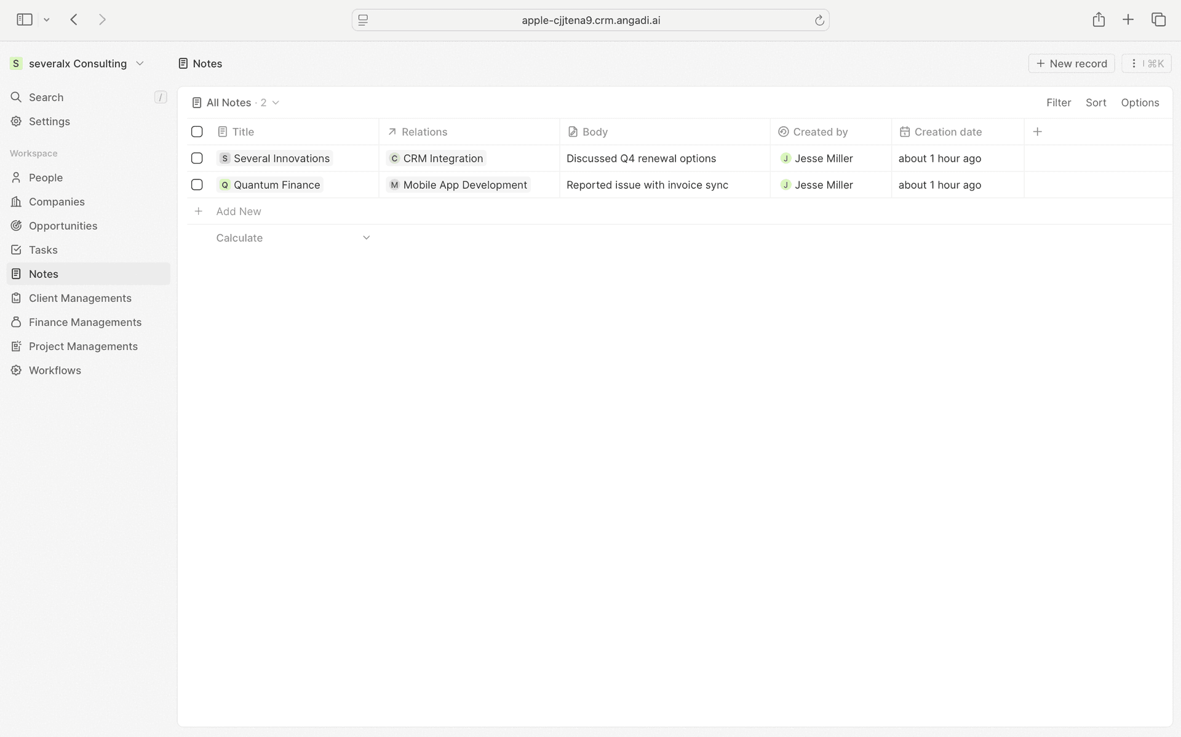The height and width of the screenshot is (737, 1181).
Task: Check the Several Innovations row checkbox
Action: [197, 158]
